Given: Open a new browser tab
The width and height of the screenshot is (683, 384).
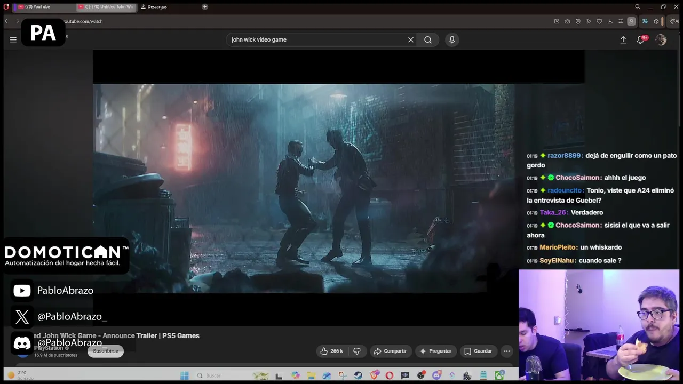Looking at the screenshot, I should [x=204, y=7].
